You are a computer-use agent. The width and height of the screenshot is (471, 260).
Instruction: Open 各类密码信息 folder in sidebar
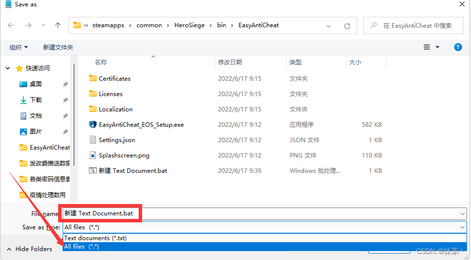pos(44,179)
